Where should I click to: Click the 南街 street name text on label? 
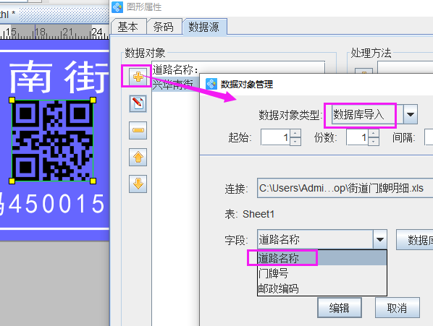click(x=59, y=77)
